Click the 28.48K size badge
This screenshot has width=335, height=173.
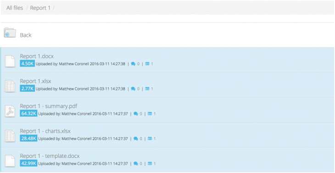pyautogui.click(x=28, y=139)
